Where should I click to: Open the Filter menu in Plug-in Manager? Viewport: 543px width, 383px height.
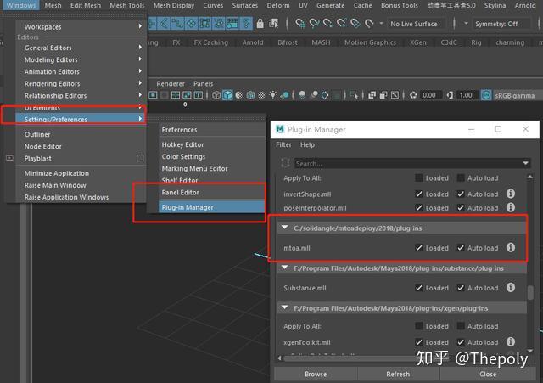(283, 144)
